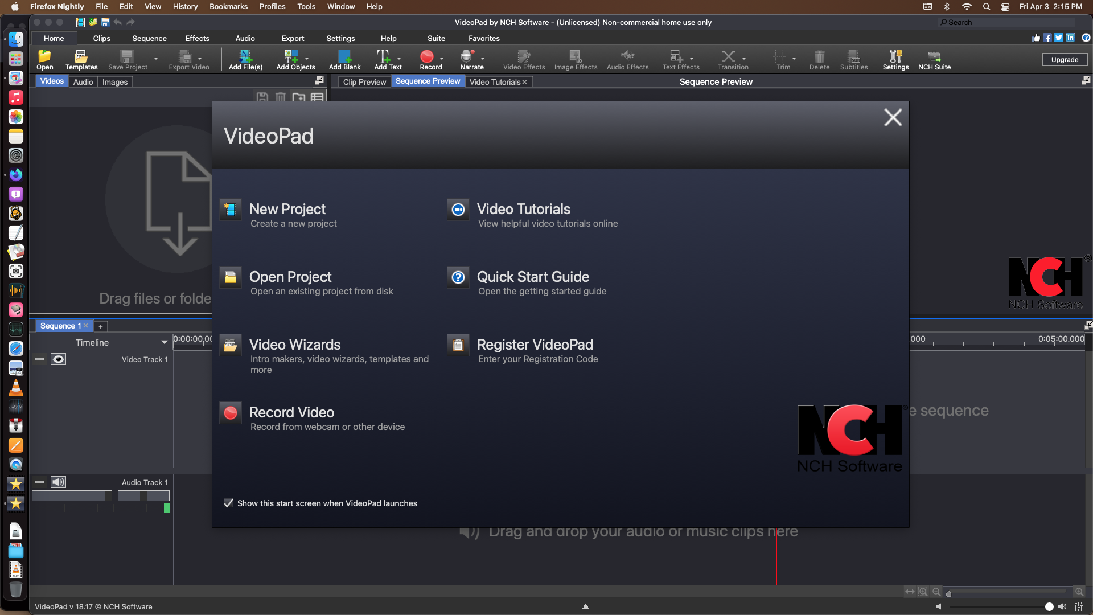This screenshot has height=615, width=1093.
Task: Click the Delete trash toolbar icon
Action: [x=819, y=59]
